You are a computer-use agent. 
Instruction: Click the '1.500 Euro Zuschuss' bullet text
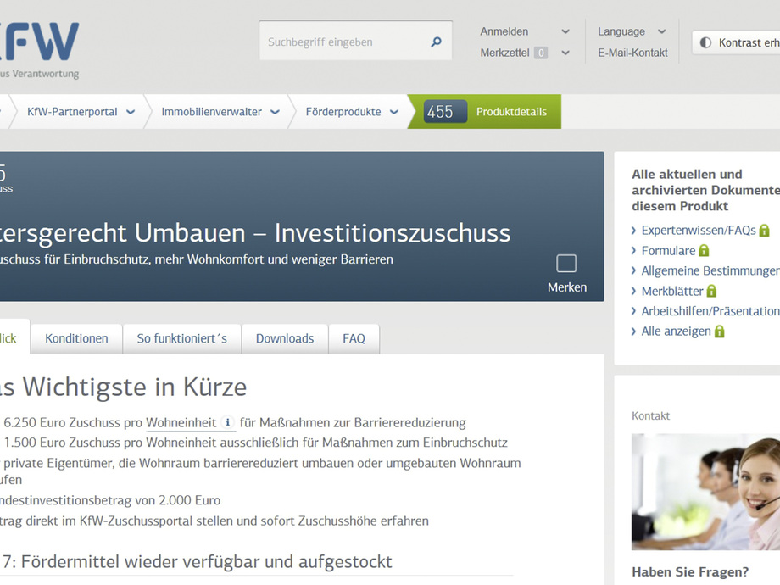point(256,443)
